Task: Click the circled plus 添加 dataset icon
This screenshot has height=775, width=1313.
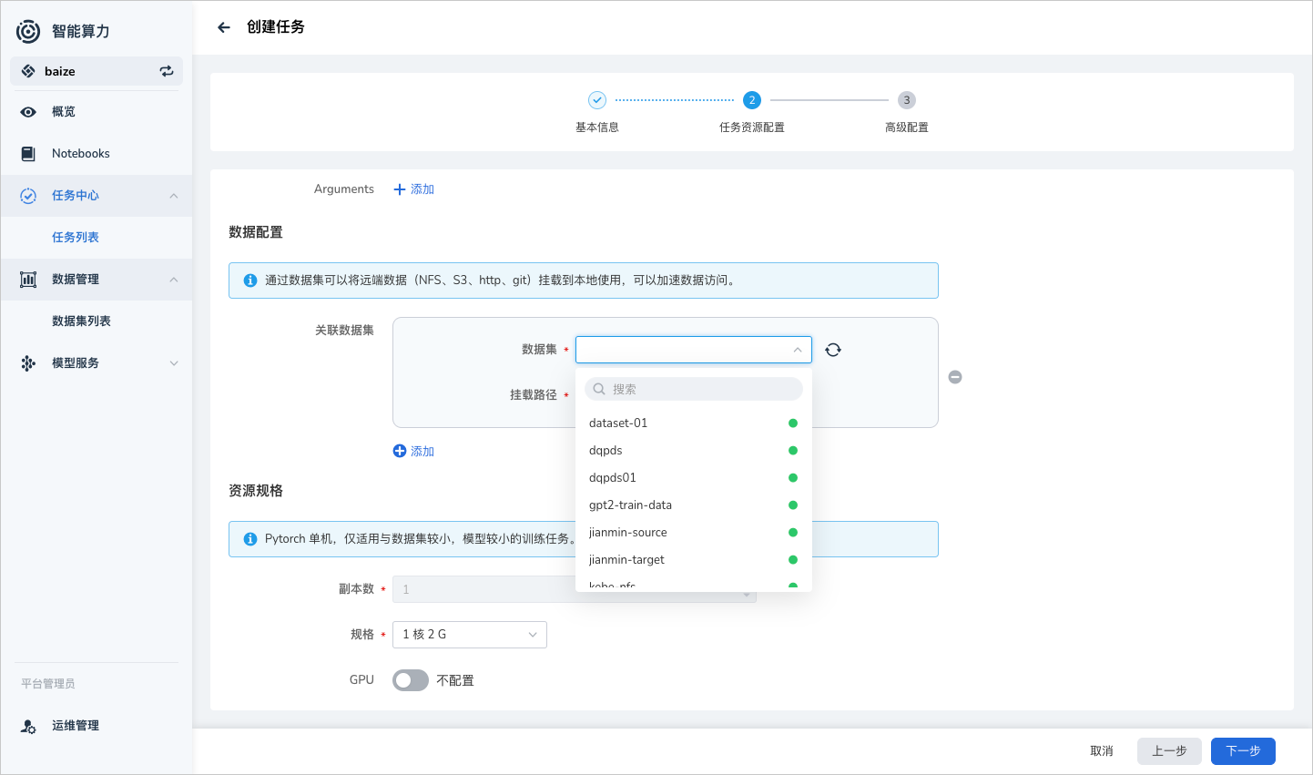Action: [x=400, y=451]
